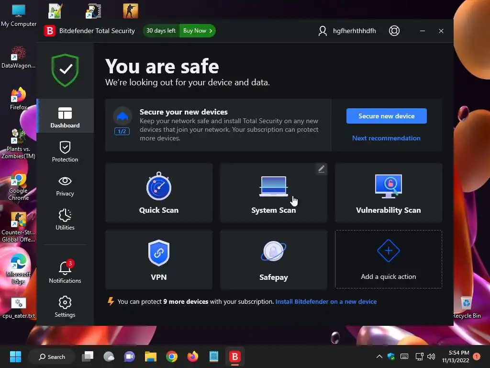Start a Quick Scan
Viewport: 490px width, 368px height.
click(x=159, y=193)
